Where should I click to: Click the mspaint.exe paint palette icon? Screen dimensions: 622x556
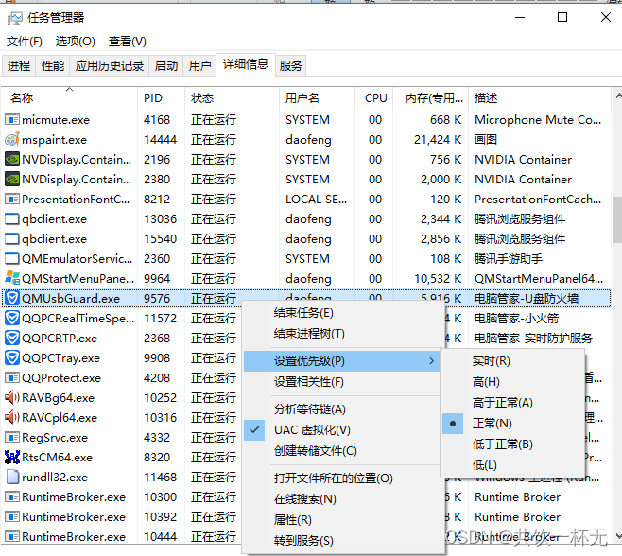point(12,139)
